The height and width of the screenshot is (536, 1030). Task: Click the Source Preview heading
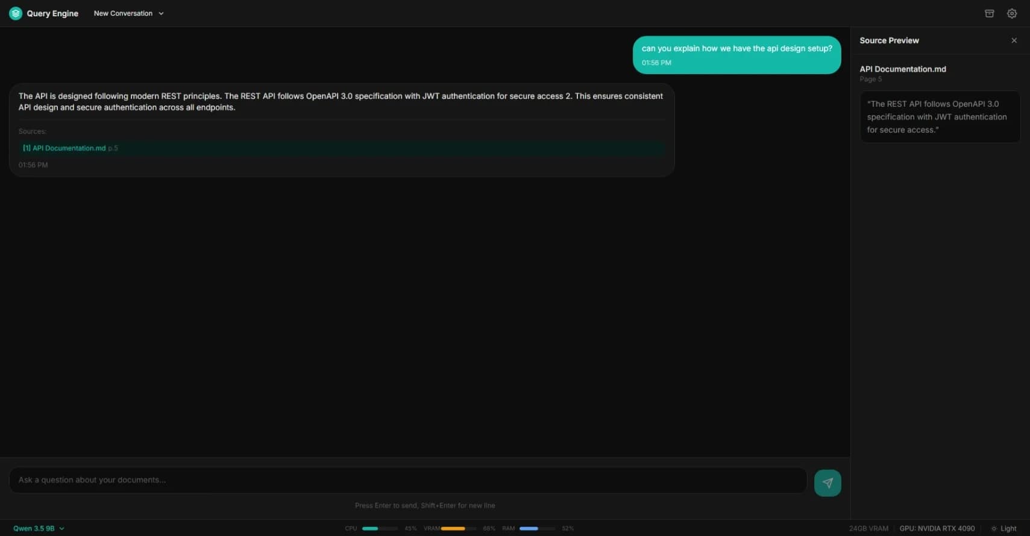coord(889,40)
